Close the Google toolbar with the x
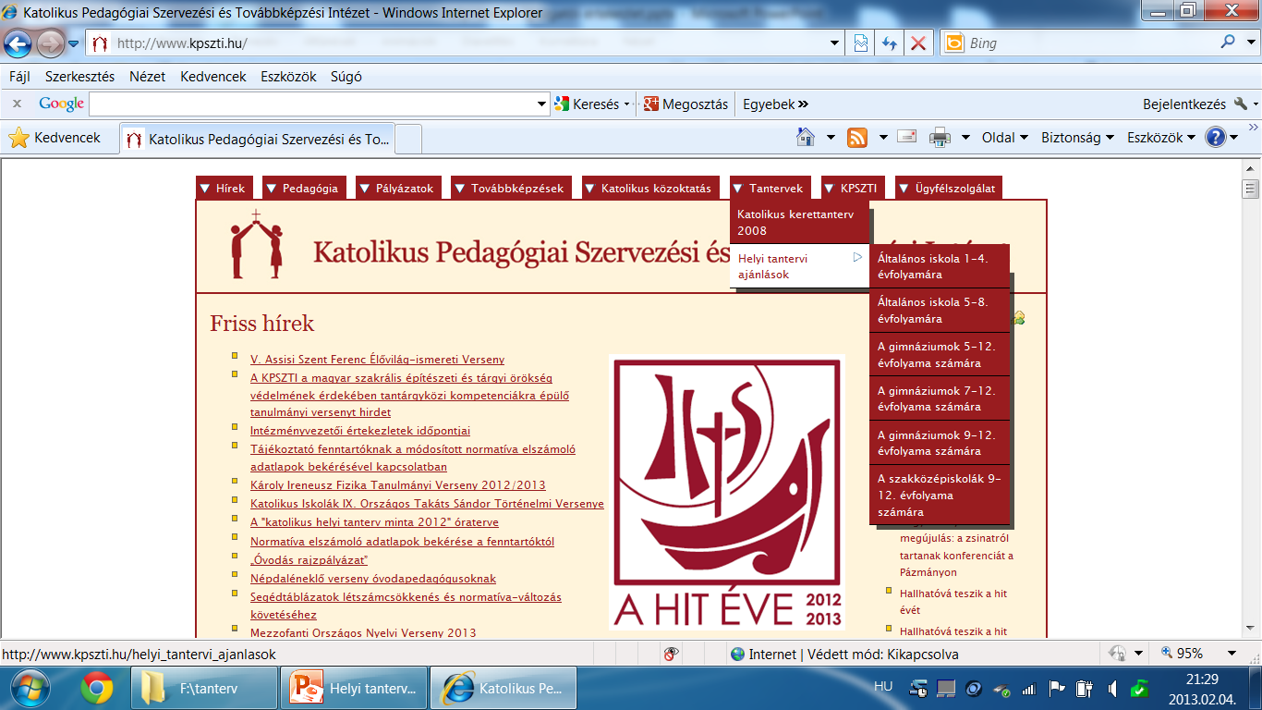Image resolution: width=1262 pixels, height=710 pixels. pos(17,104)
